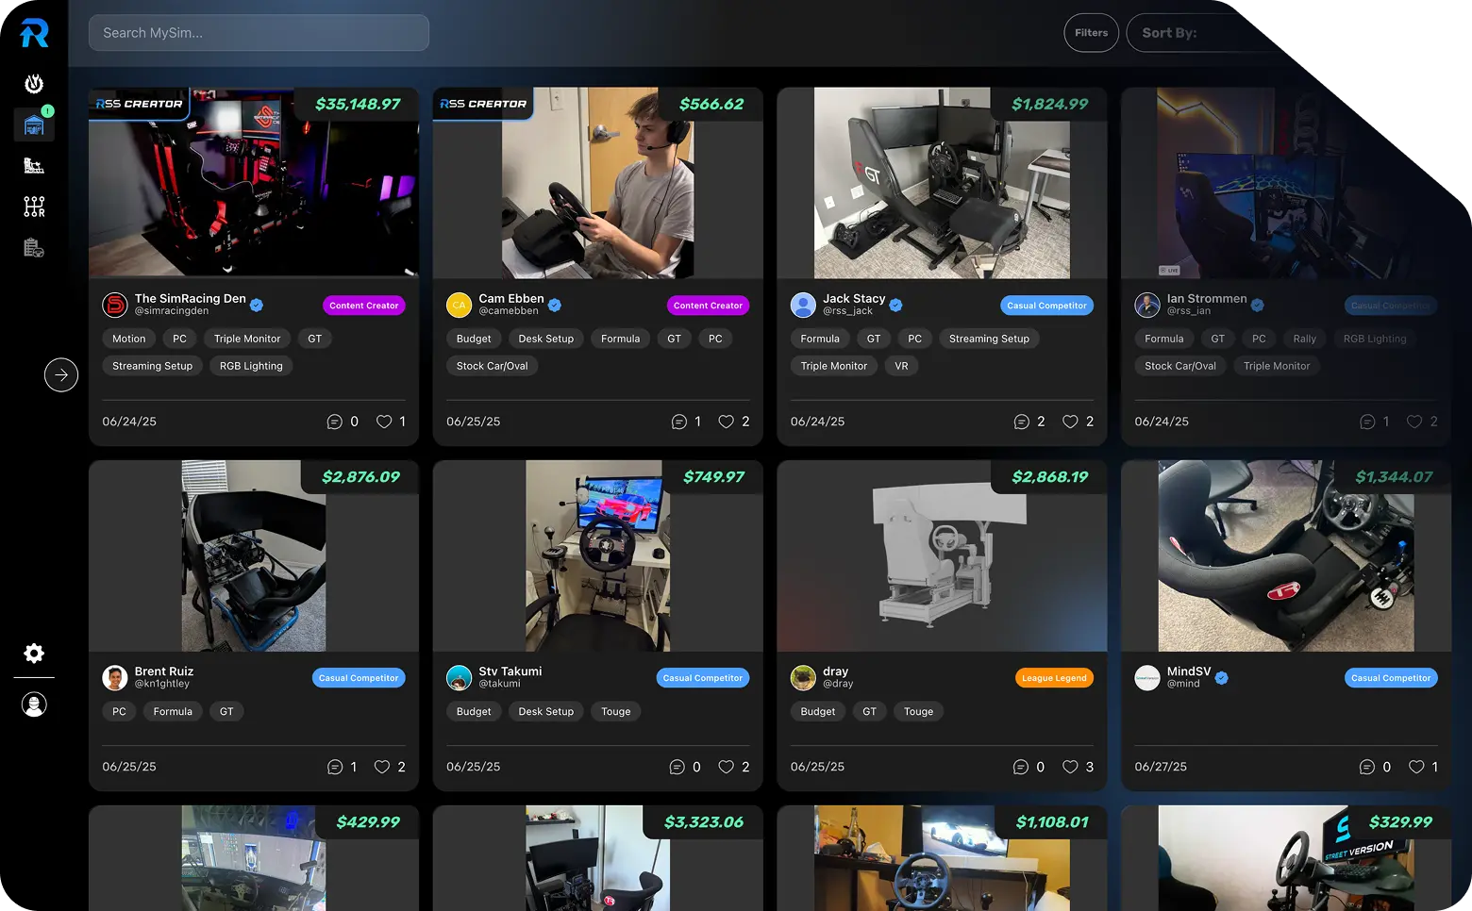This screenshot has height=911, width=1472.
Task: Select Rally tag on Ian Strommen card
Action: (1305, 339)
